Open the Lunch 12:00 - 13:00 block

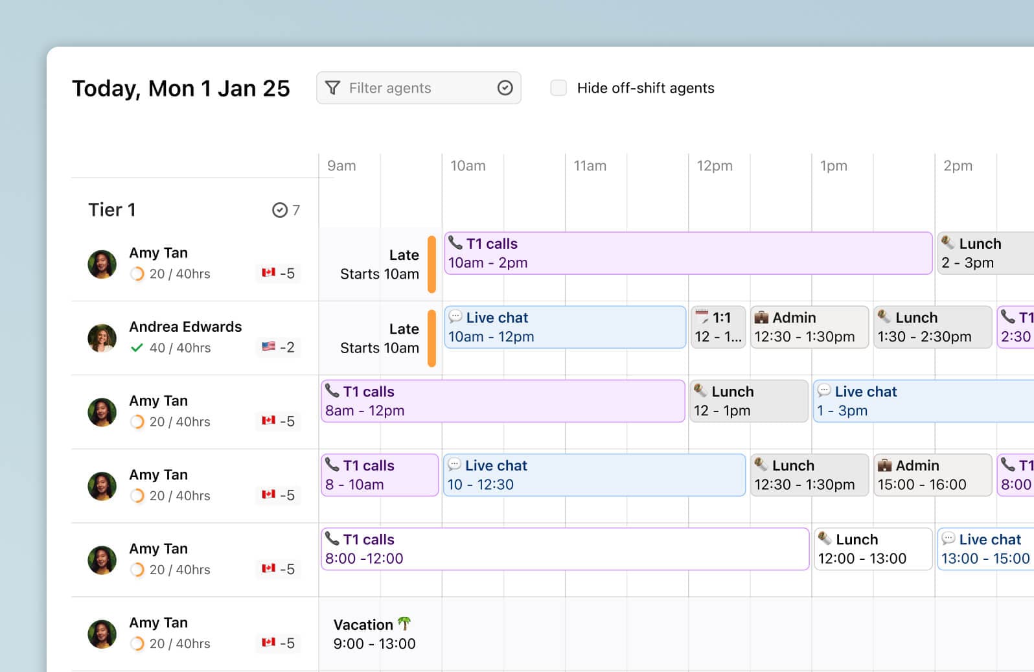(872, 549)
